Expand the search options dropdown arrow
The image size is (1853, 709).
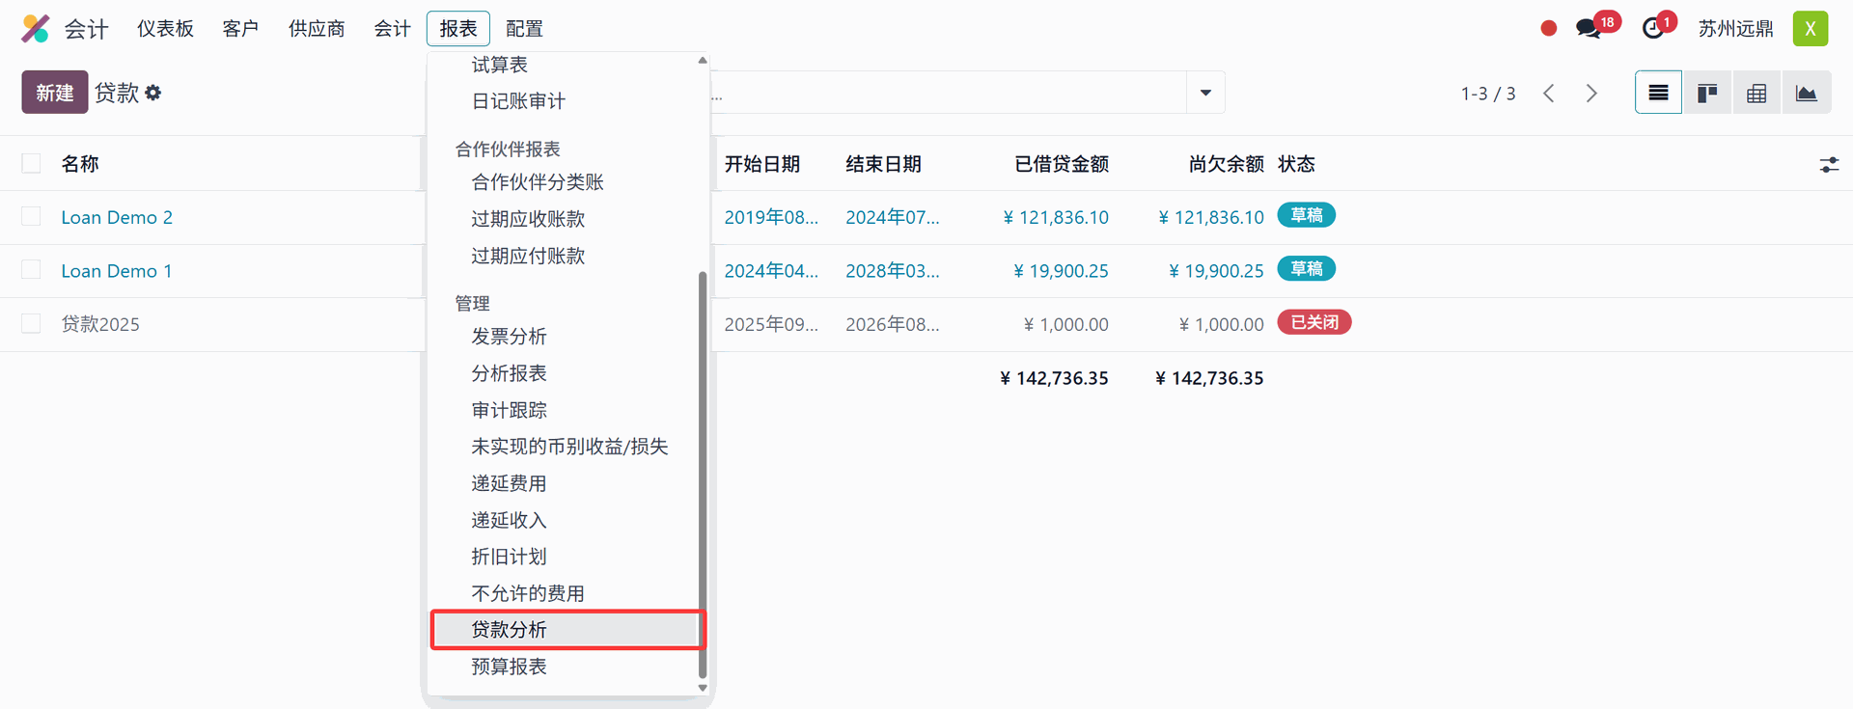(1205, 93)
